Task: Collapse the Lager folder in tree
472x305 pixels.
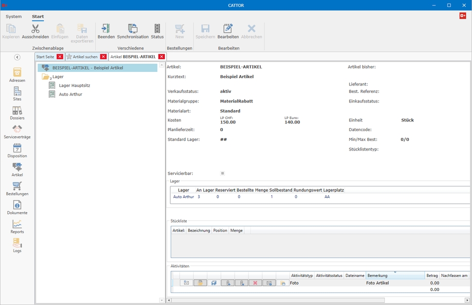Action: (x=46, y=77)
